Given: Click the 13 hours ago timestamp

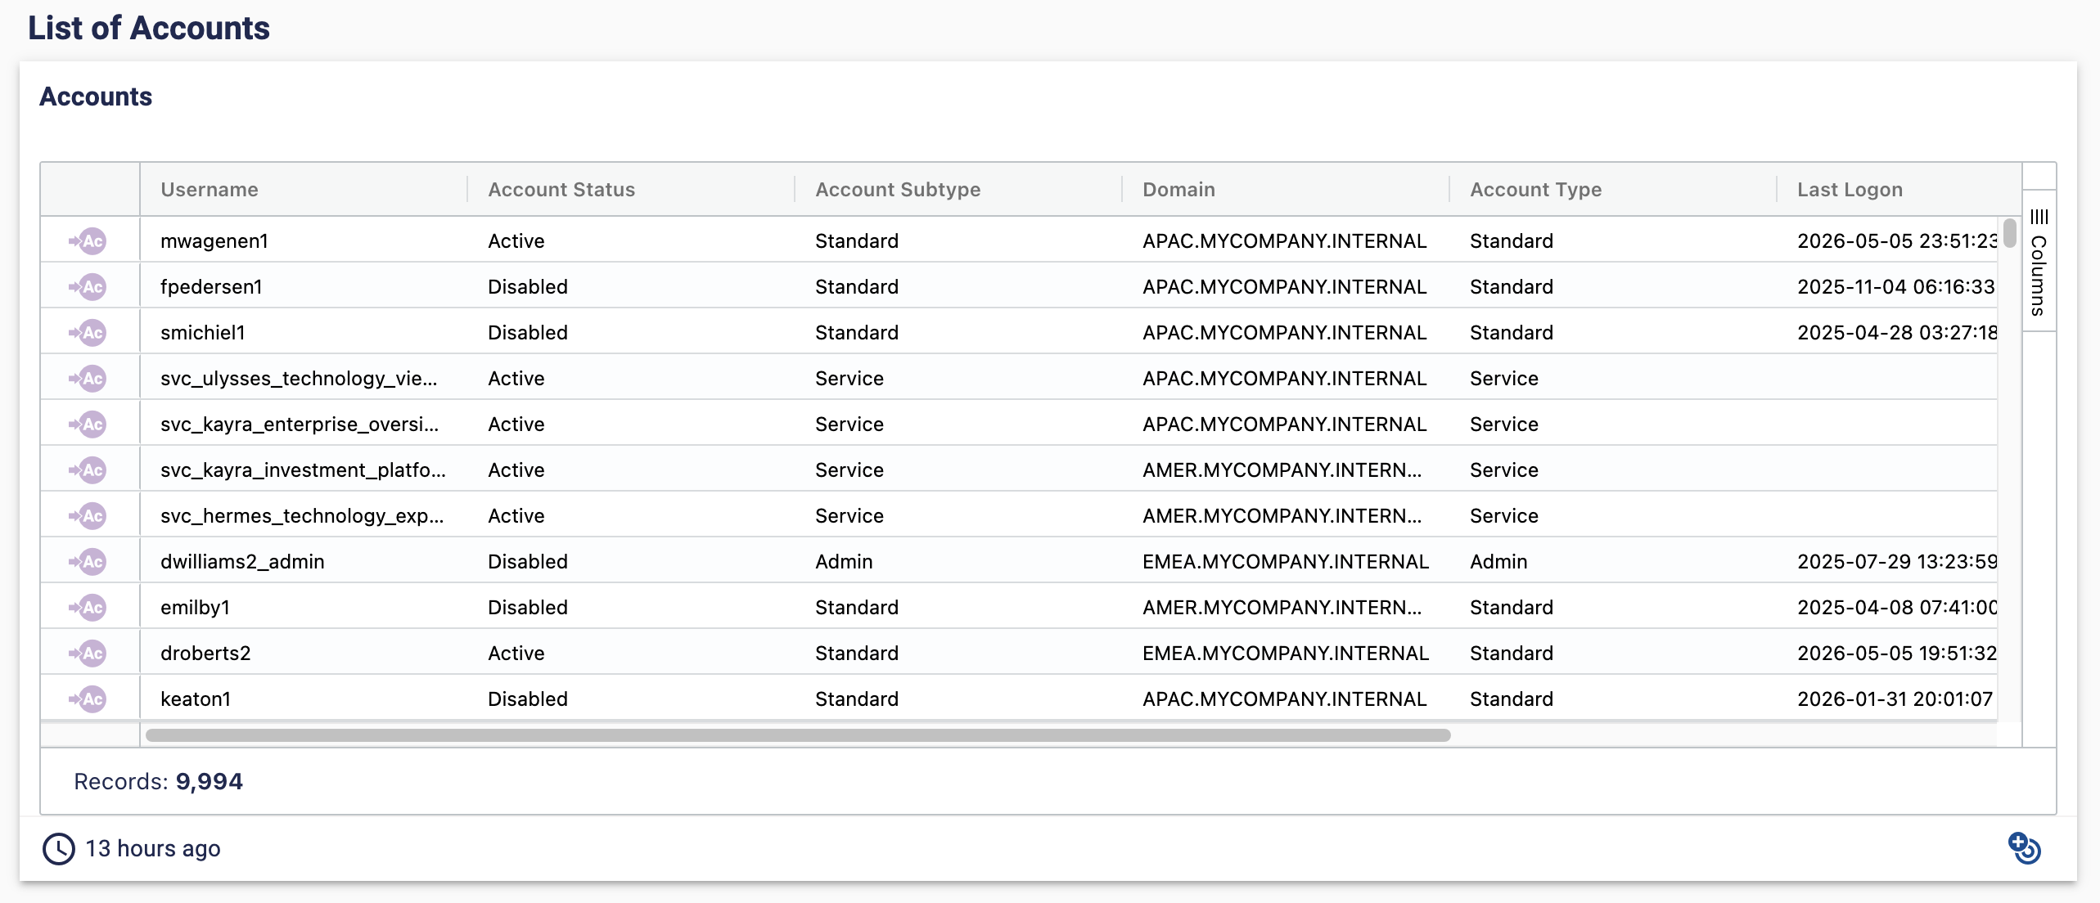Looking at the screenshot, I should 153,849.
